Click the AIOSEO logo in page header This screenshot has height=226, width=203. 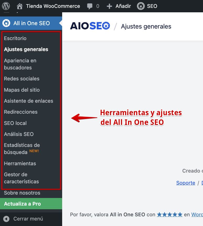click(x=90, y=26)
